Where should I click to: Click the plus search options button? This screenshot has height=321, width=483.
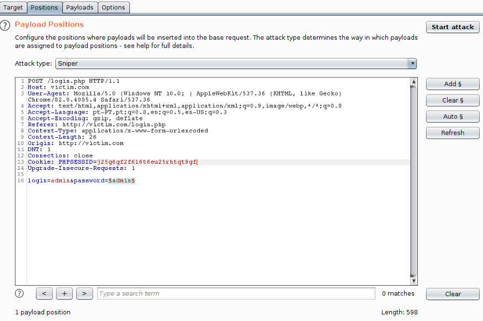coord(64,293)
